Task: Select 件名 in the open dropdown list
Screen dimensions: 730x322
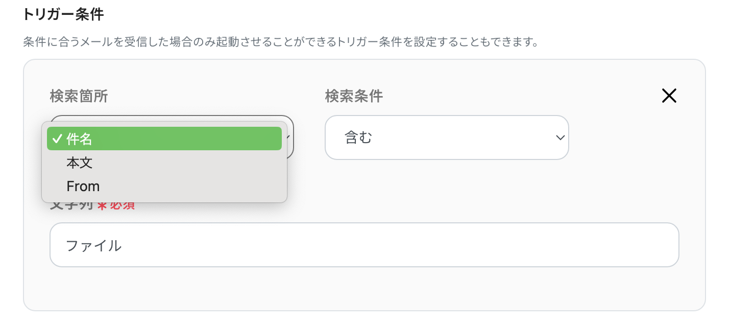Action: tap(164, 139)
